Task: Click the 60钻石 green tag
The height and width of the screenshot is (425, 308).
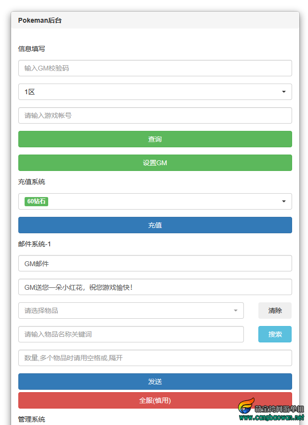Action: tap(36, 201)
